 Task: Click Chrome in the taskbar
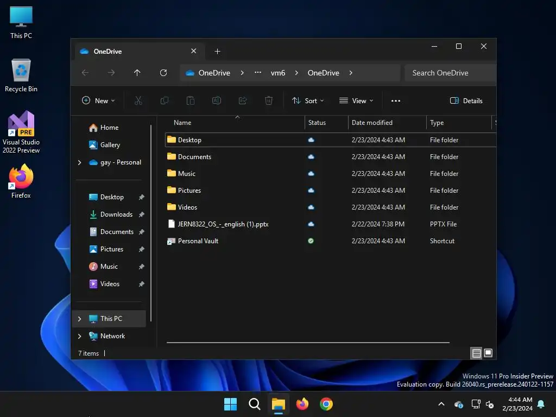pos(326,404)
